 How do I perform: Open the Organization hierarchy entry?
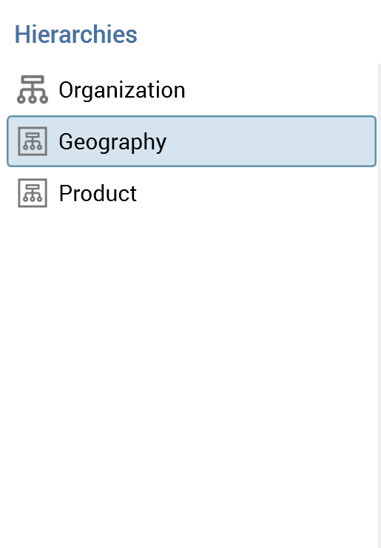pos(192,89)
